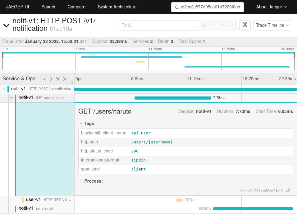The width and height of the screenshot is (297, 215).
Task: Go to next find result arrow
Action: (222, 25)
